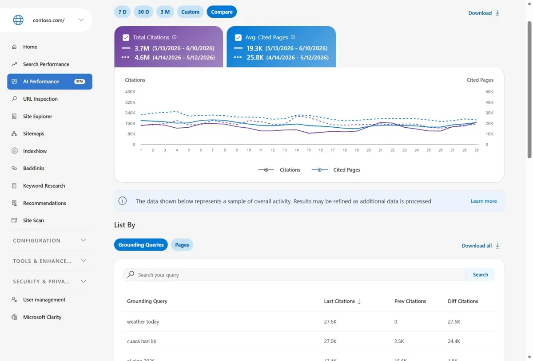This screenshot has height=361, width=533.
Task: Uncheck the Total Citations checkbox
Action: click(126, 38)
